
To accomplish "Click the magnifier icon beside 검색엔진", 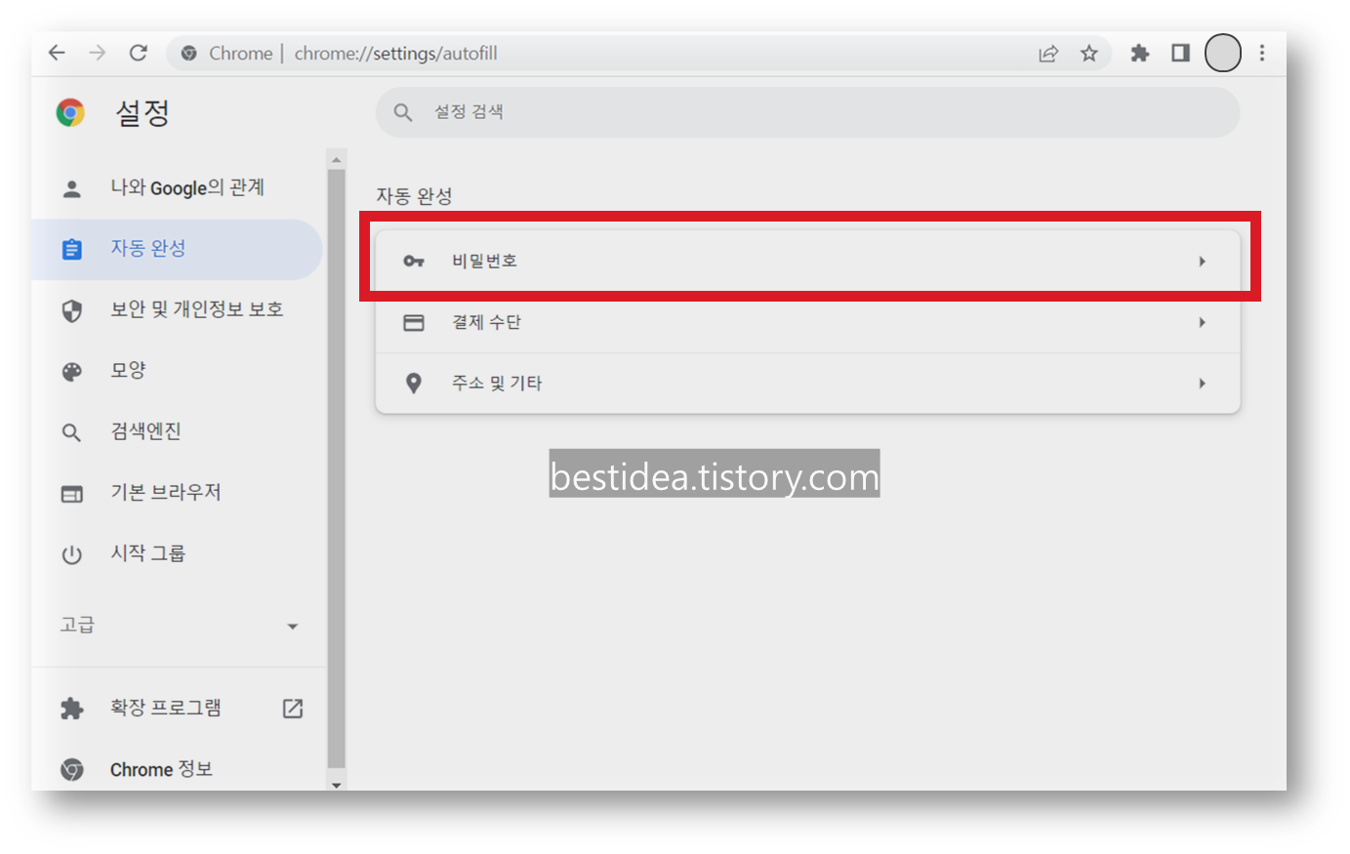I will tap(71, 432).
